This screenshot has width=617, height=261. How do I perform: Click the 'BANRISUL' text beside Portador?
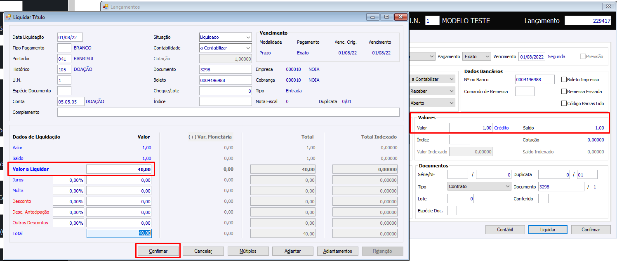point(84,59)
